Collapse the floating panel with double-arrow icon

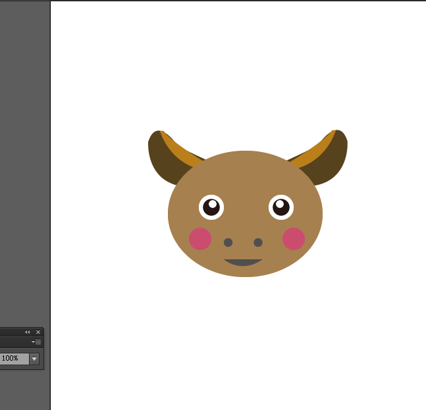coord(27,332)
